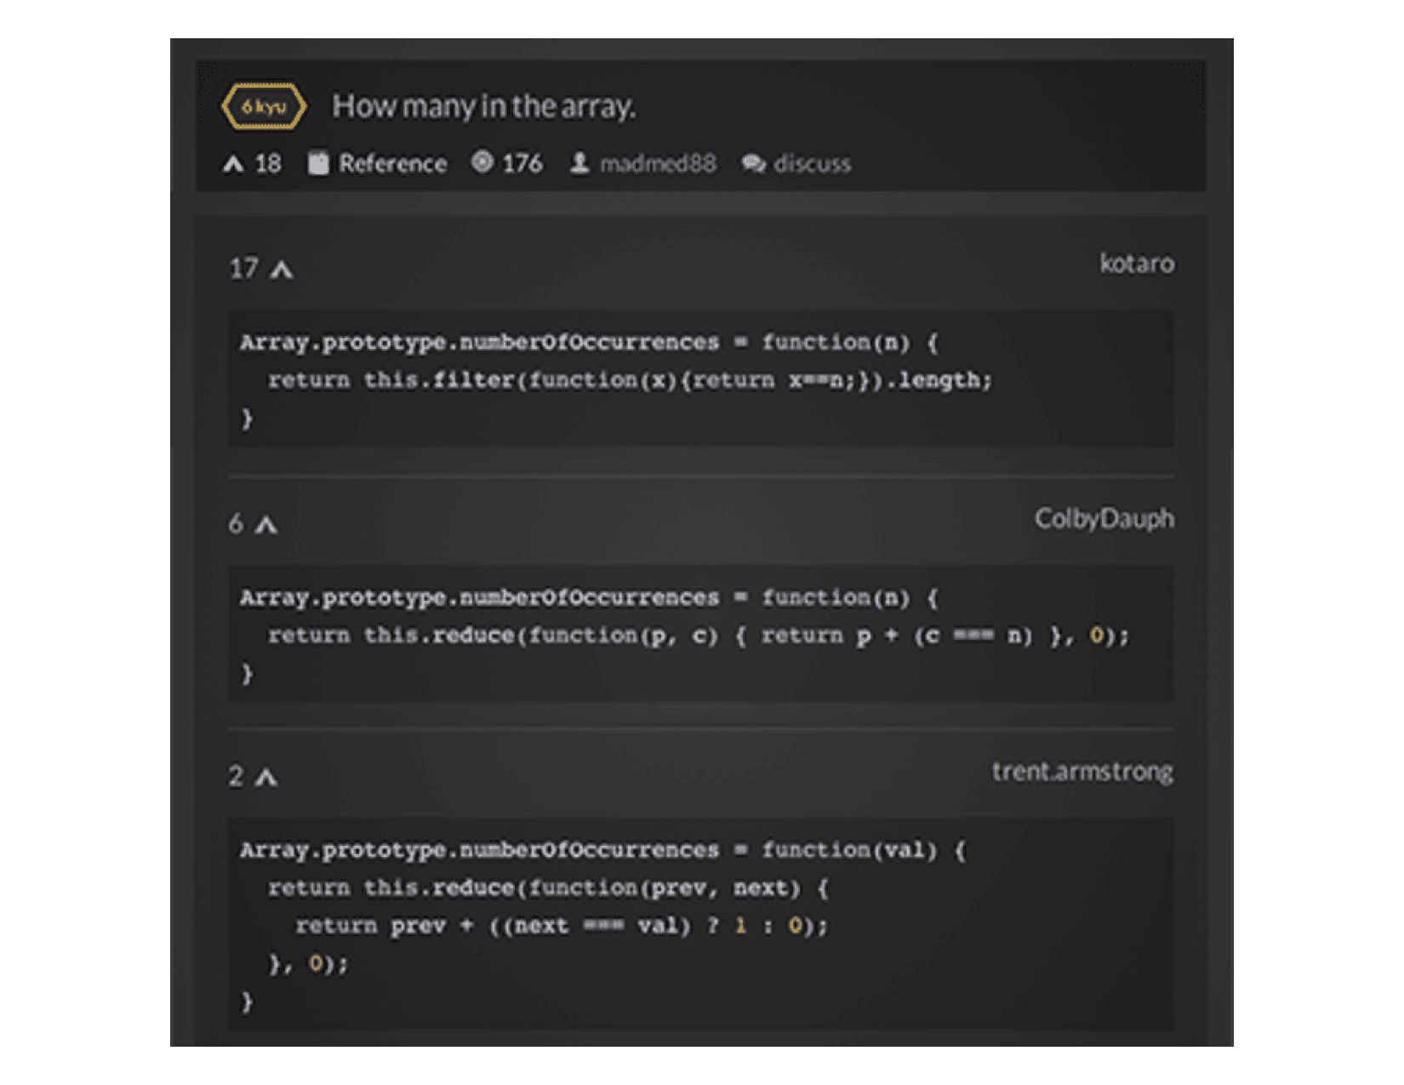Click the upvote arrow next to 18
Screen dimensions: 1404x1085
(x=233, y=162)
